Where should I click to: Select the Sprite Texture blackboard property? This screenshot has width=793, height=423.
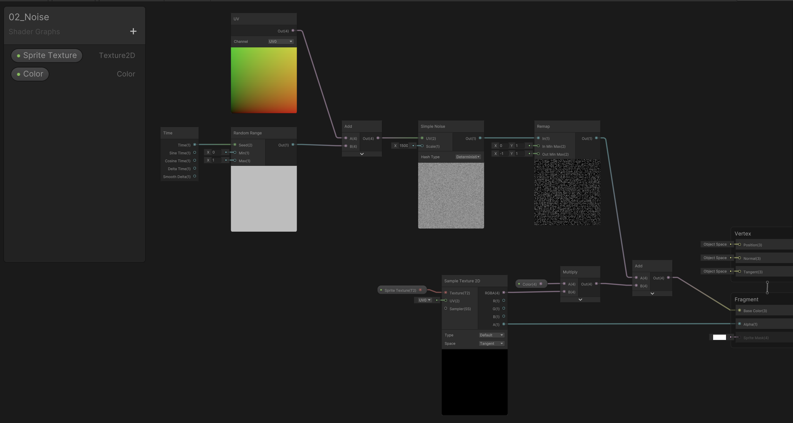[x=47, y=56]
